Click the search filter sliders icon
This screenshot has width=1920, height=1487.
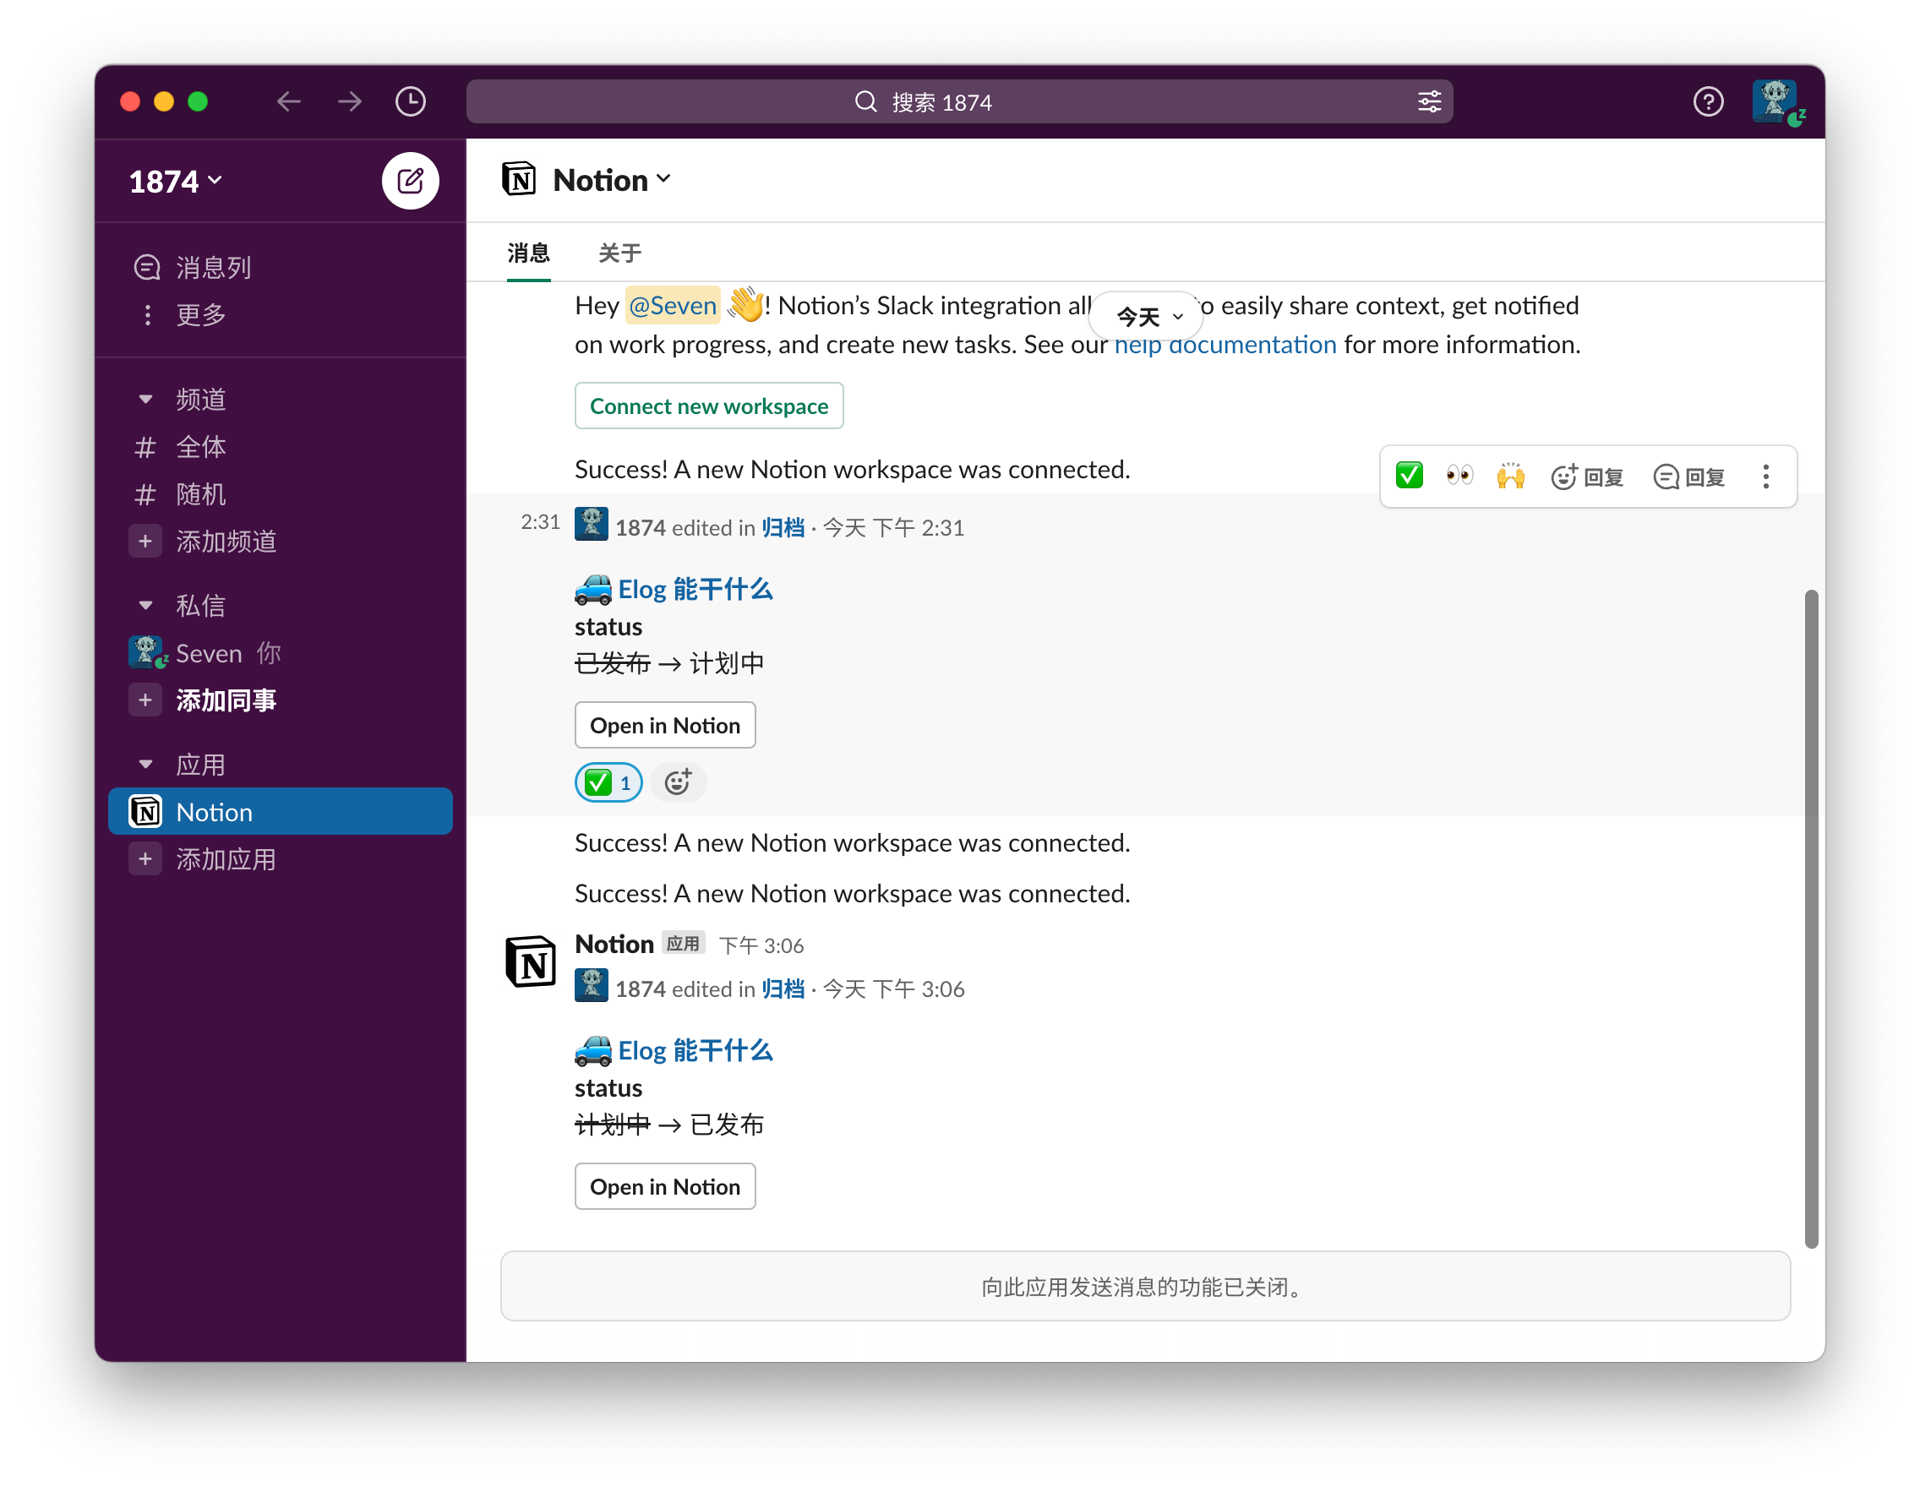pos(1430,102)
